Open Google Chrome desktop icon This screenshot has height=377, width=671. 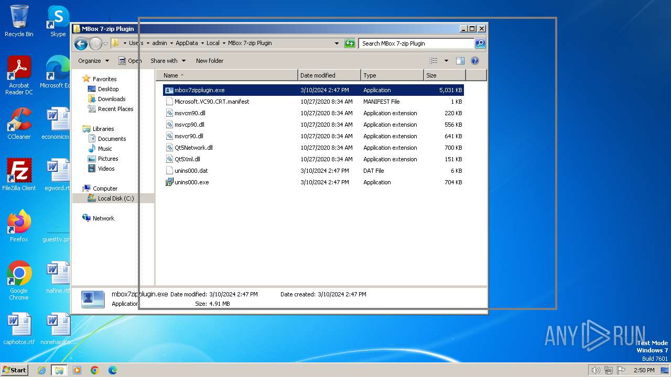pos(19,281)
